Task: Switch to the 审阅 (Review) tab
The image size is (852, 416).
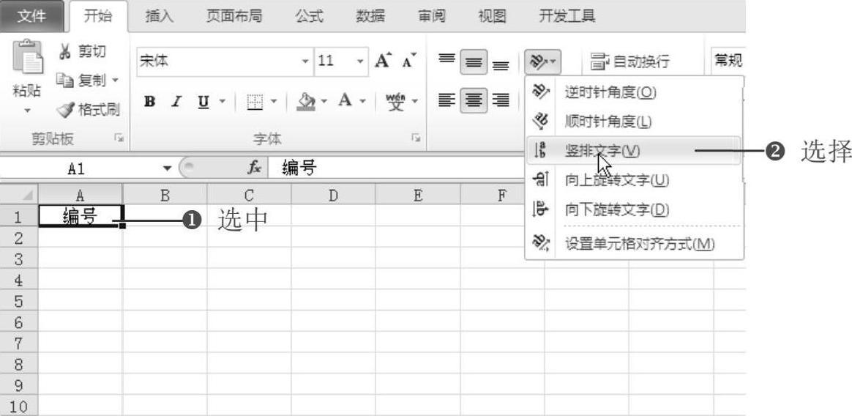Action: pos(431,16)
